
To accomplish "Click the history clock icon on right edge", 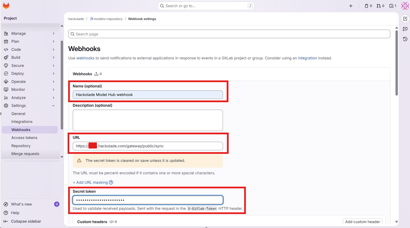I will point(405,39).
